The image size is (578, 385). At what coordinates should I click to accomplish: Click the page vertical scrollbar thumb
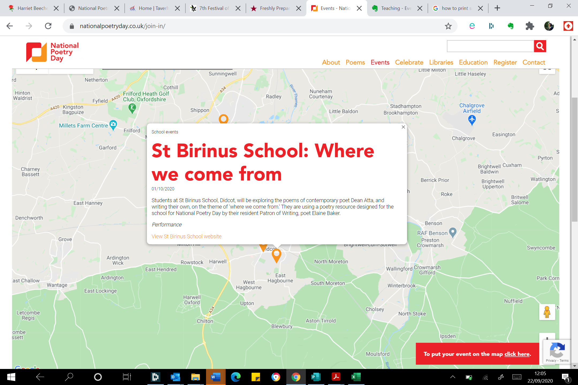[x=575, y=160]
